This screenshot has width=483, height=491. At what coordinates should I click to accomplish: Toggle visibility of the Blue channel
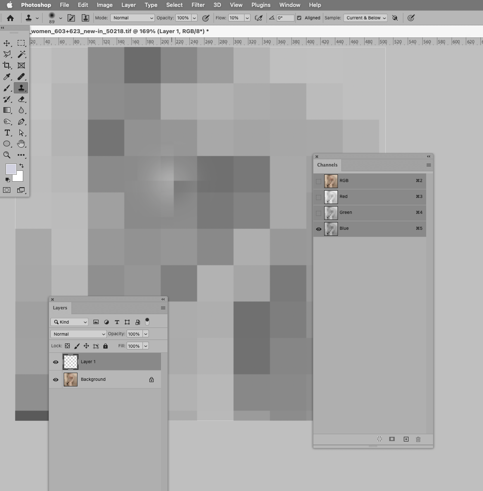319,229
